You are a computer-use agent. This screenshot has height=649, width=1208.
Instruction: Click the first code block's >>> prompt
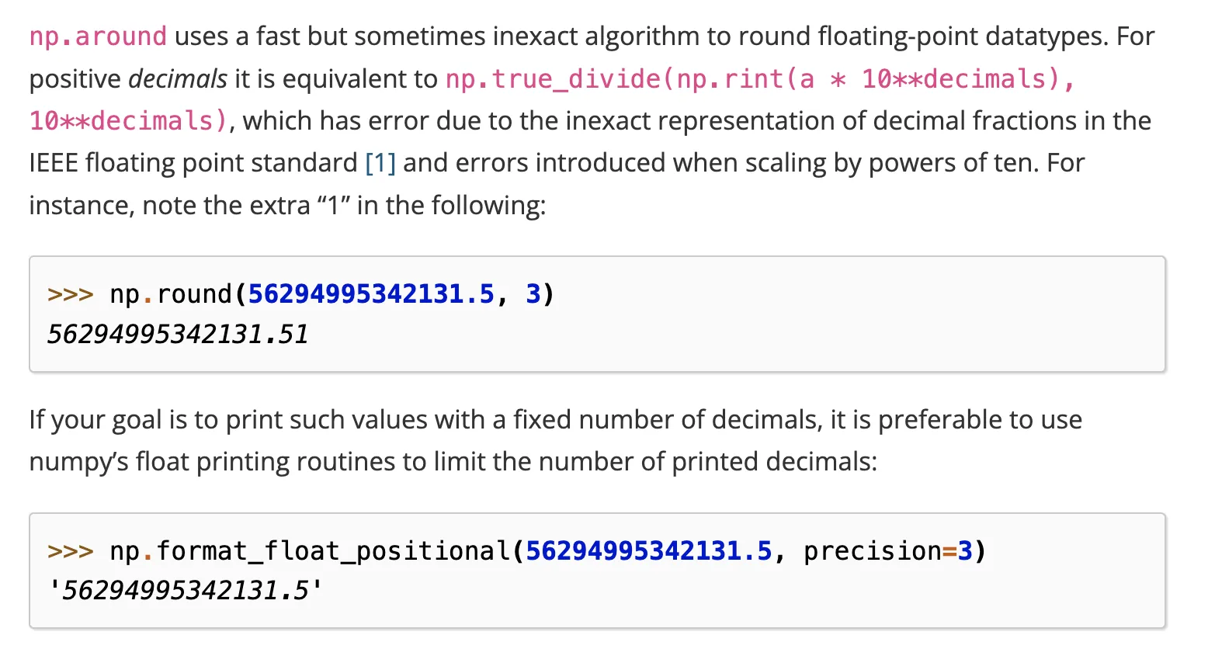70,294
